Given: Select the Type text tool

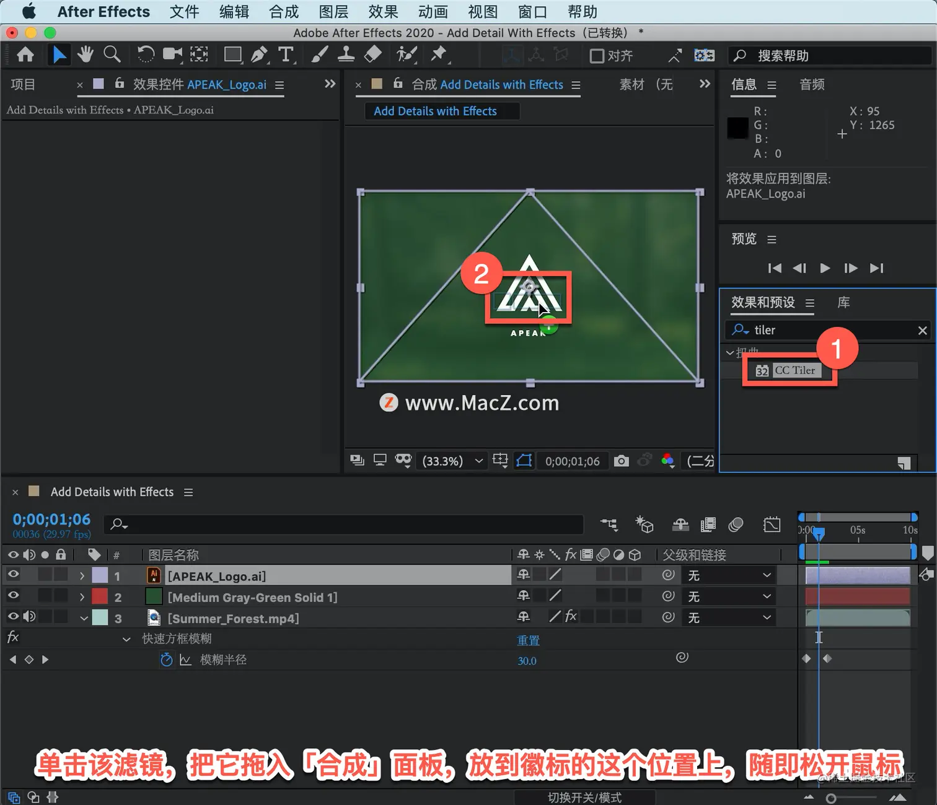Looking at the screenshot, I should point(286,55).
